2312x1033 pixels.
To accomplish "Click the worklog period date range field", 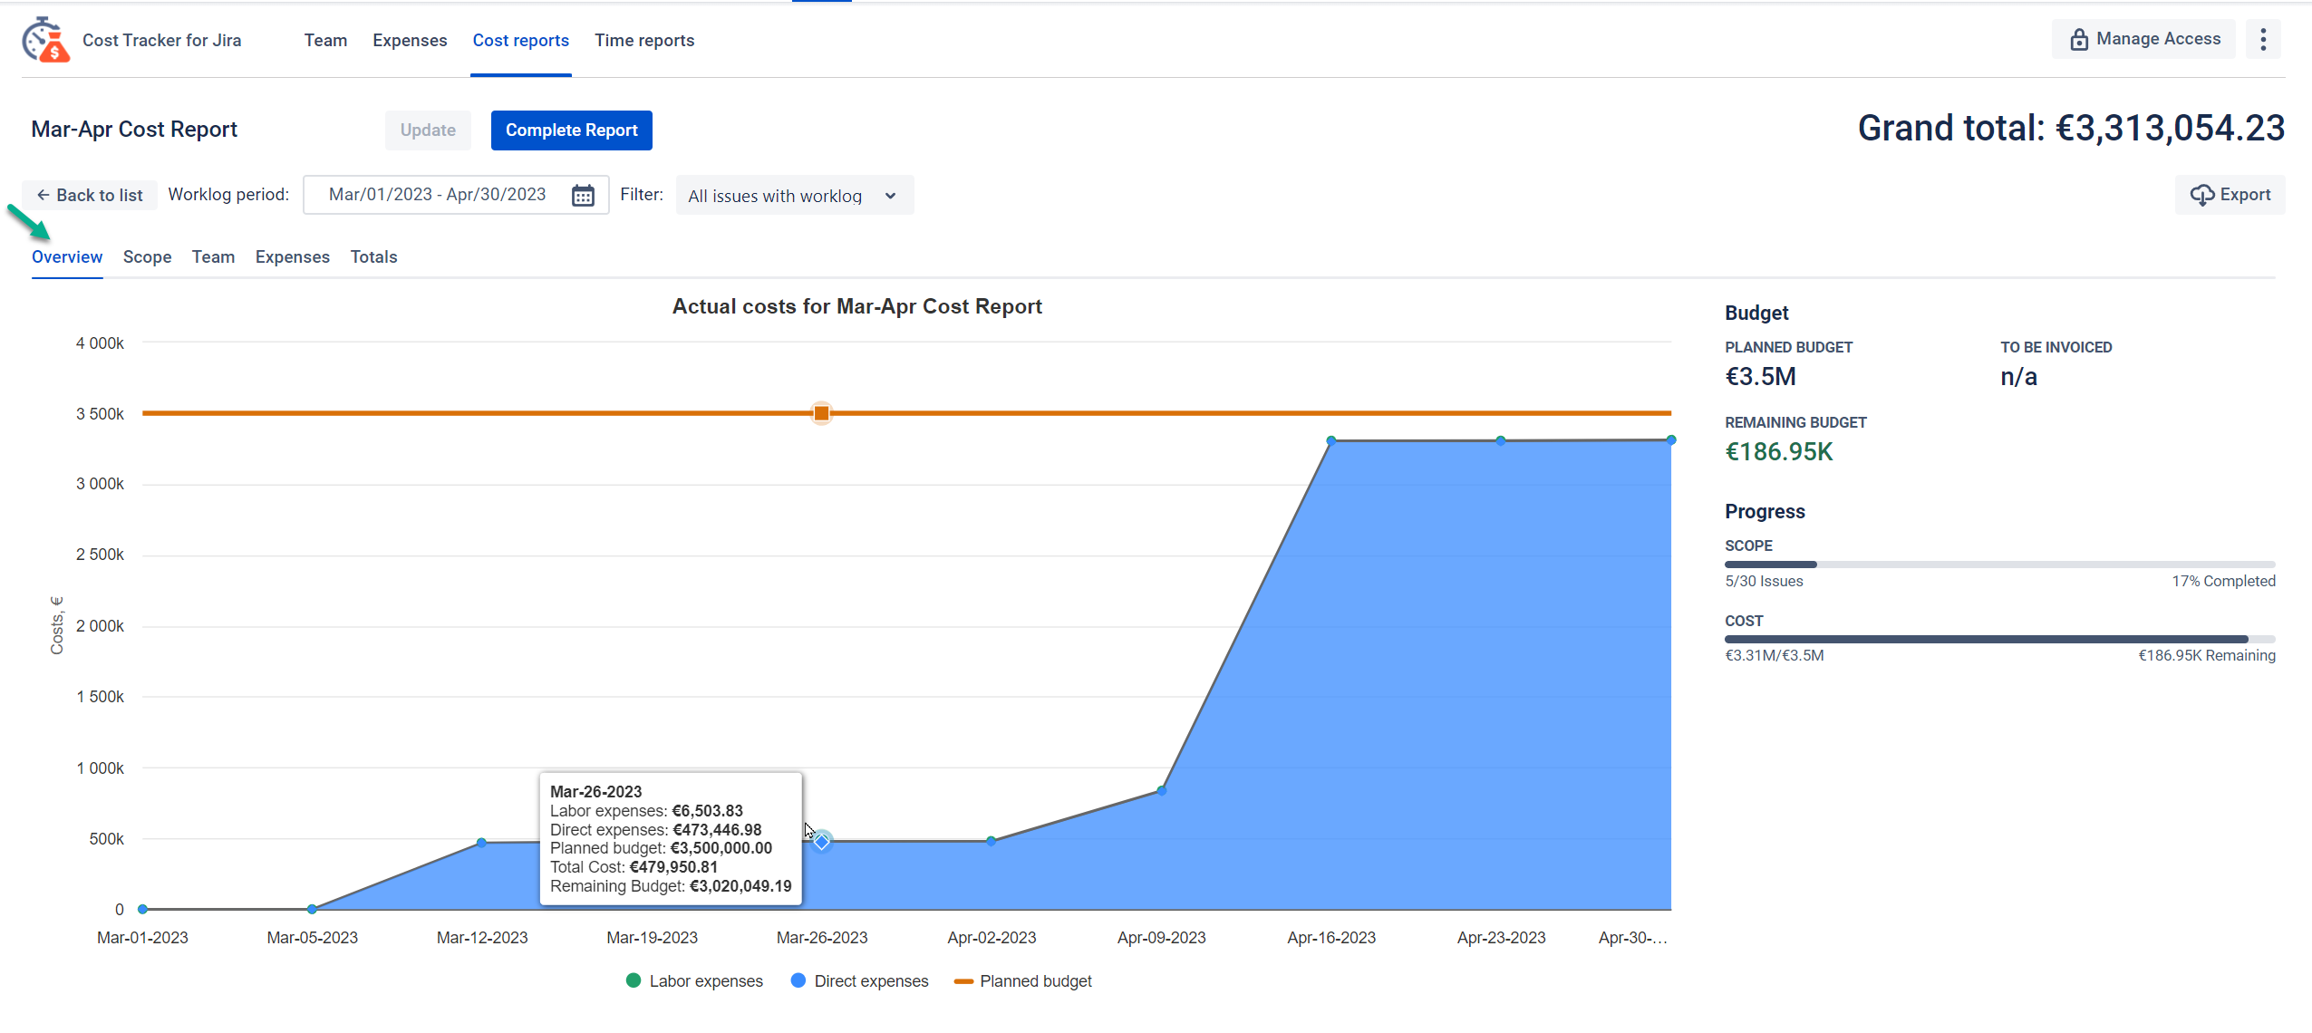I will tap(437, 195).
